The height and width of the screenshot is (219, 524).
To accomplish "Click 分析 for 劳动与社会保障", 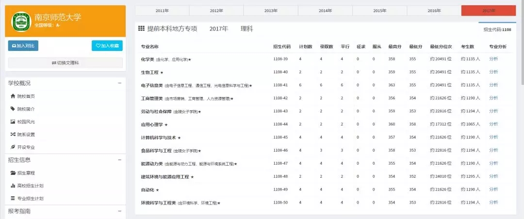I will point(493,111).
